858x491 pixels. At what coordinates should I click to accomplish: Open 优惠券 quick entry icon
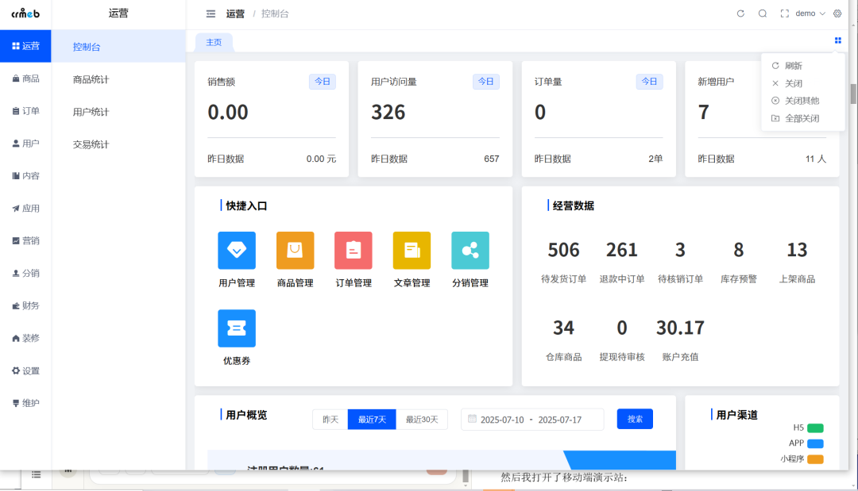click(x=236, y=328)
